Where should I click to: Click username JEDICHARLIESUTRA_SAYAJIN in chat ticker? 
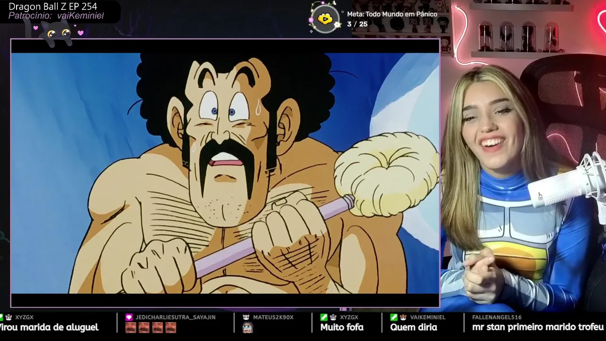click(x=175, y=317)
